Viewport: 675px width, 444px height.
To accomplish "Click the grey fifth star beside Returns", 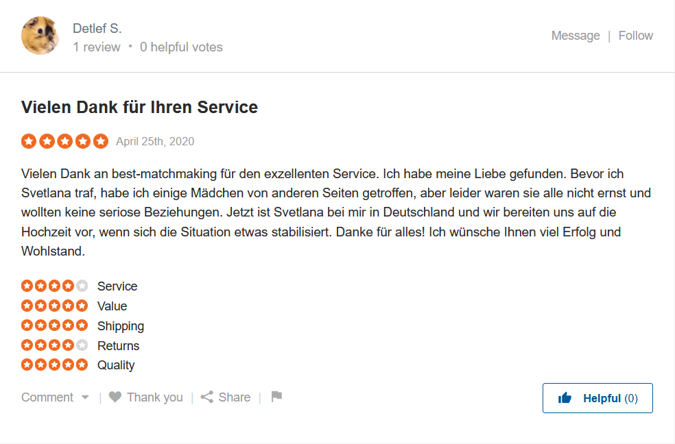I will coord(82,345).
